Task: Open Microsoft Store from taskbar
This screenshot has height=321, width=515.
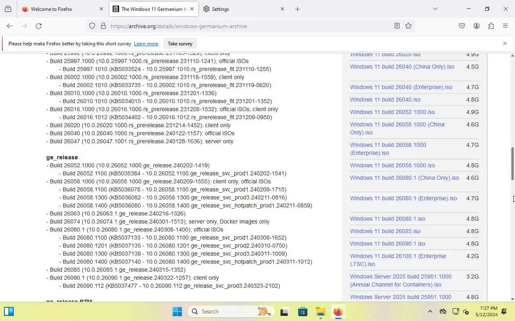Action: tap(303, 311)
